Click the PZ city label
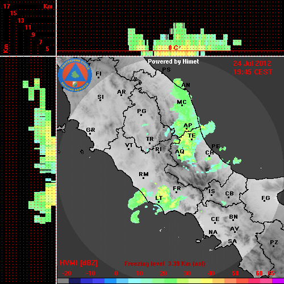Image resolution: width=284 pixels, height=284 pixels. (274, 243)
